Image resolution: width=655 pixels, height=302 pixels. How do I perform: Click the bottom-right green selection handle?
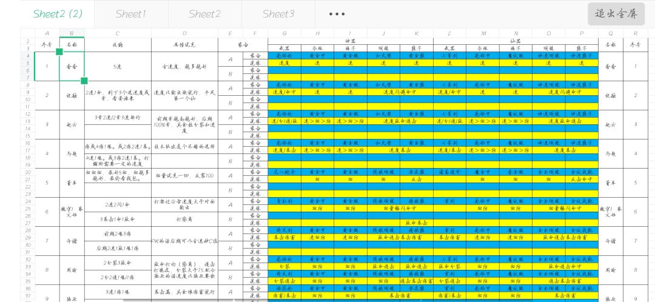click(84, 81)
